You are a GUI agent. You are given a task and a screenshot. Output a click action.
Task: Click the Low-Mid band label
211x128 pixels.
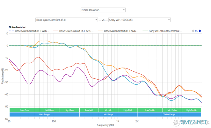tap(89, 110)
